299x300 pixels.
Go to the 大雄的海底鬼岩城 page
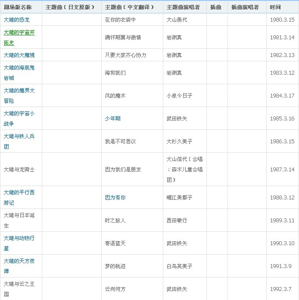(19, 68)
